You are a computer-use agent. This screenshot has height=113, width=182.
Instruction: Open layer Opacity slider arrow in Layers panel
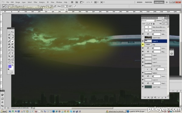tap(167, 20)
